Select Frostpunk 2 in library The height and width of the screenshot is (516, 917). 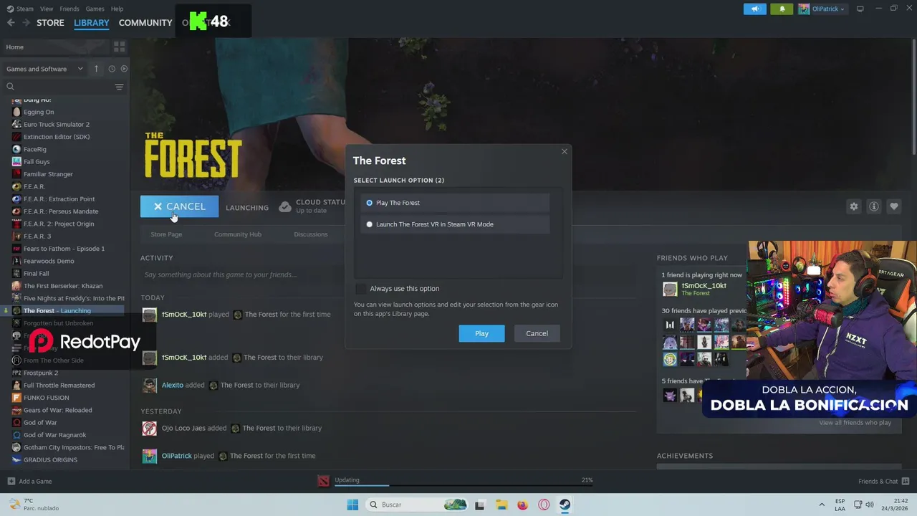pyautogui.click(x=41, y=373)
